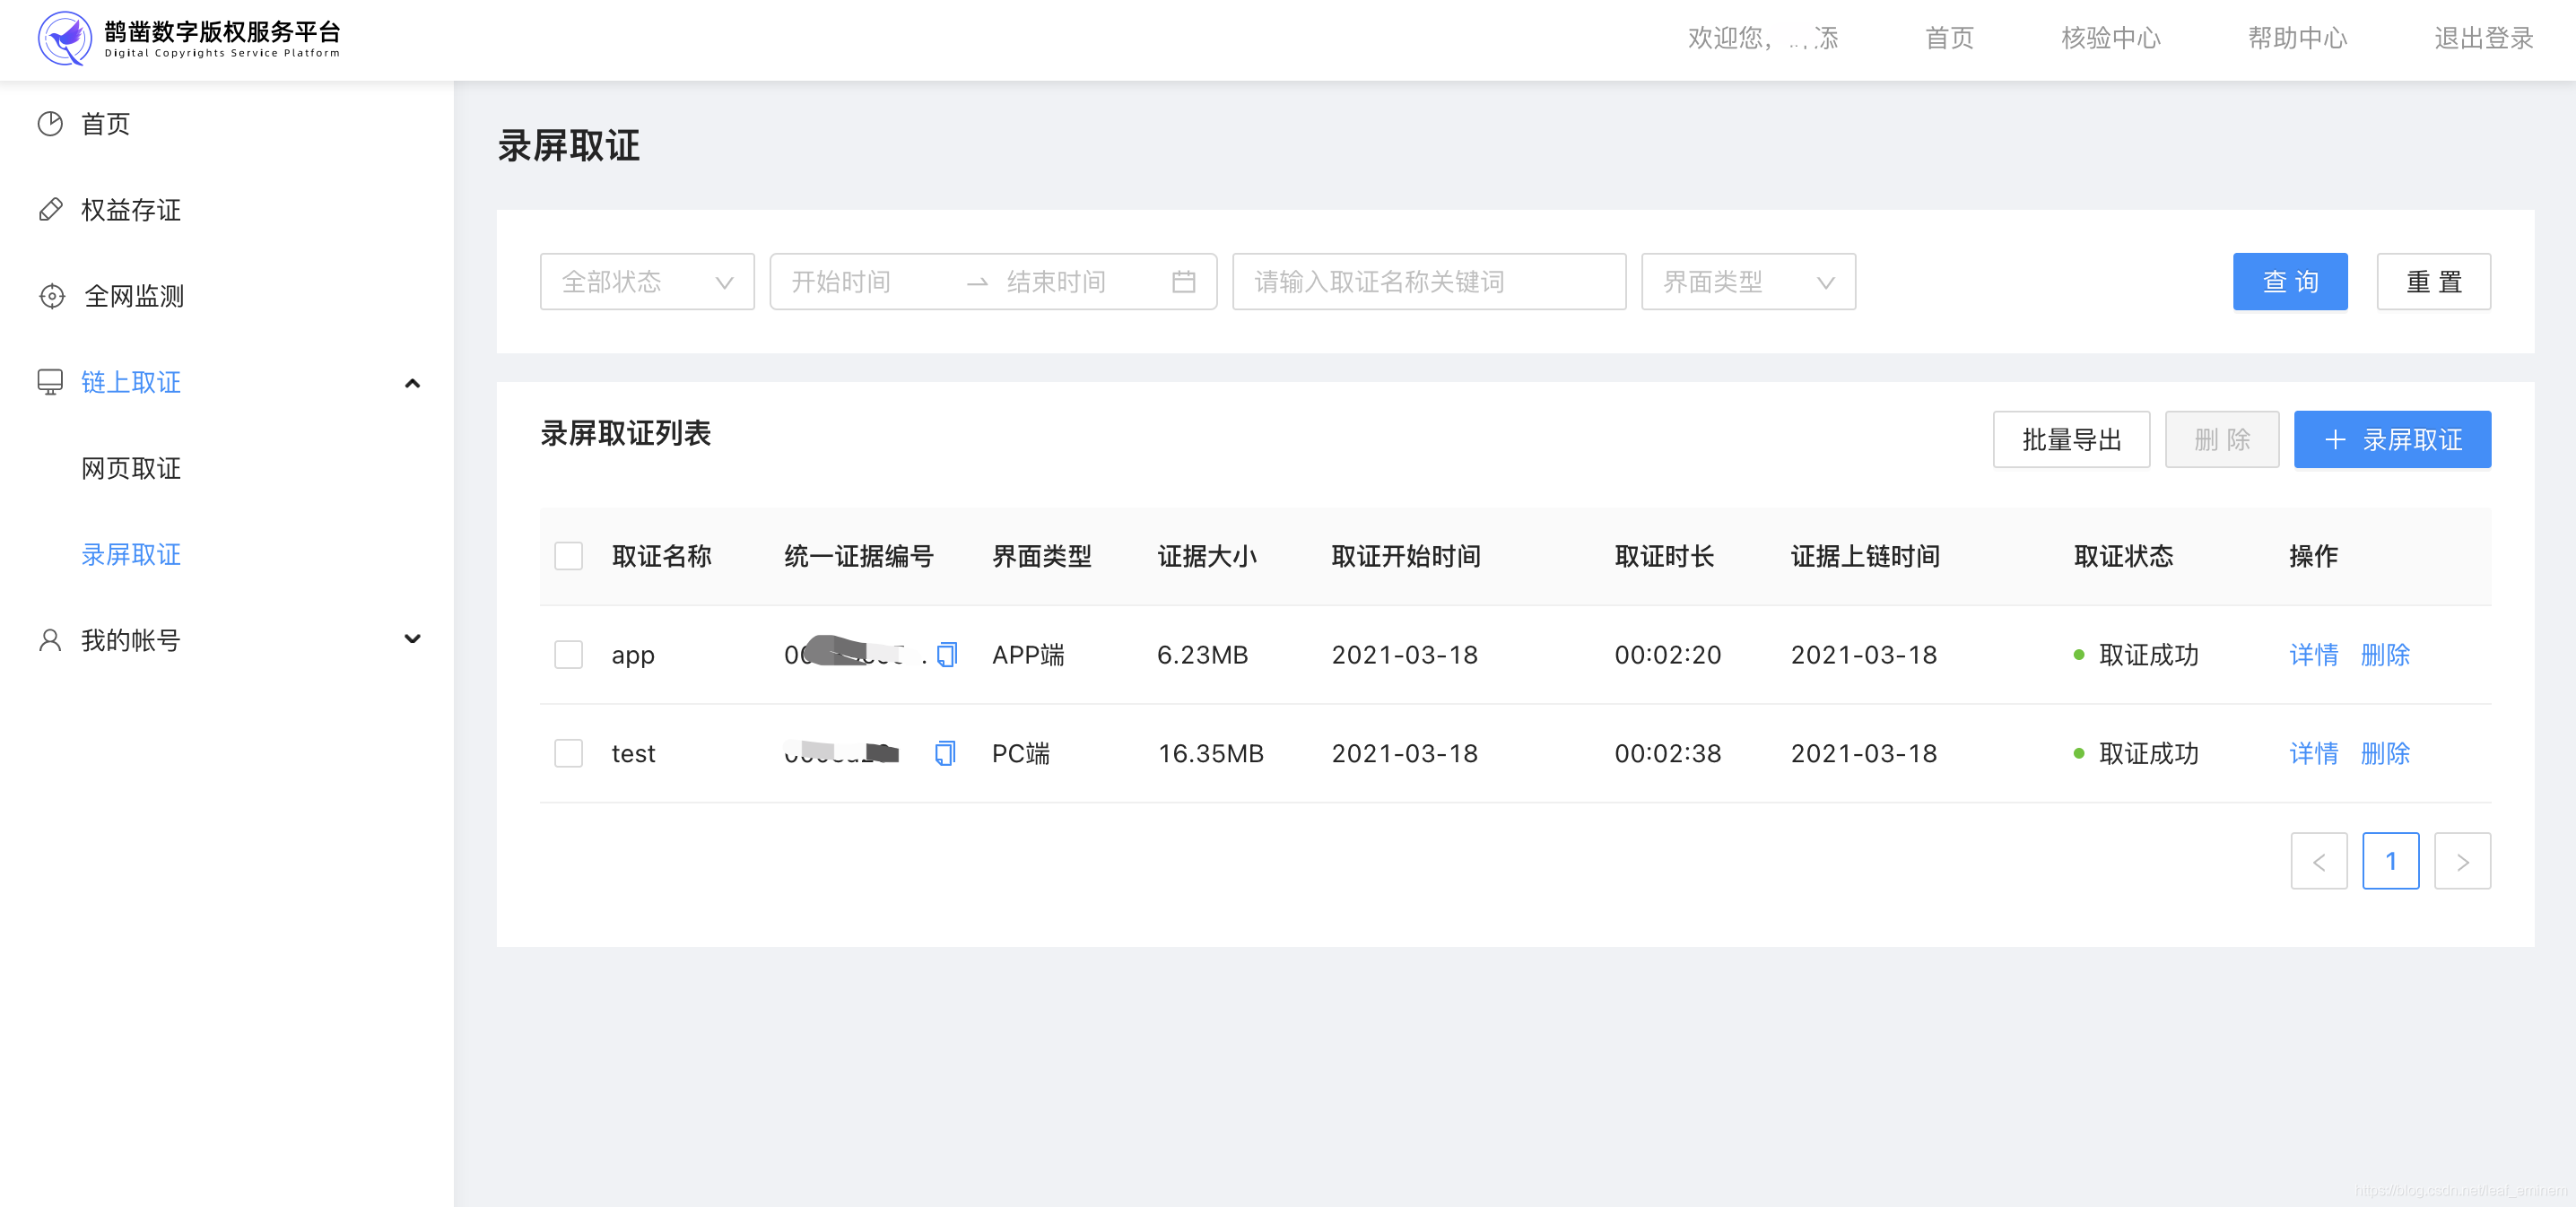Click the APP端 type cell
2576x1207 pixels.
pos(1028,655)
